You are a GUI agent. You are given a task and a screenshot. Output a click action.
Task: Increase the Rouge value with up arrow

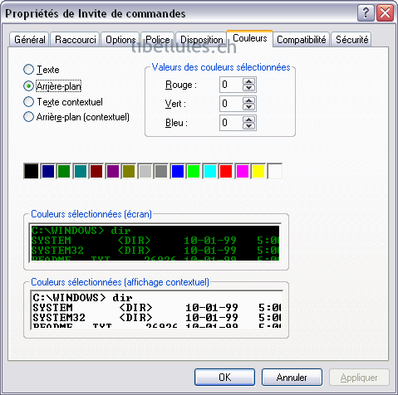click(249, 81)
